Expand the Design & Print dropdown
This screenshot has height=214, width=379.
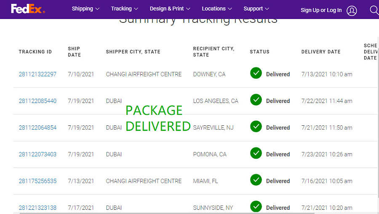[x=170, y=9]
